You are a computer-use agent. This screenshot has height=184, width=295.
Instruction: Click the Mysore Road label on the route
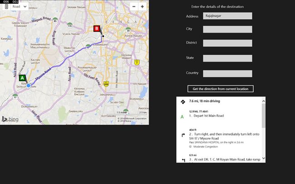coord(43,74)
